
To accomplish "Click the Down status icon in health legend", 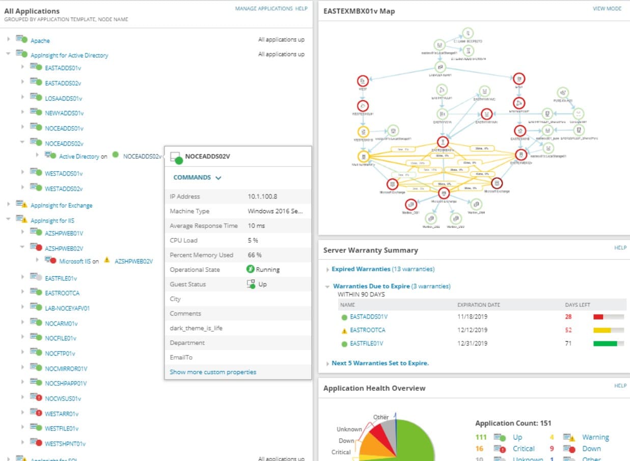I will click(x=569, y=449).
